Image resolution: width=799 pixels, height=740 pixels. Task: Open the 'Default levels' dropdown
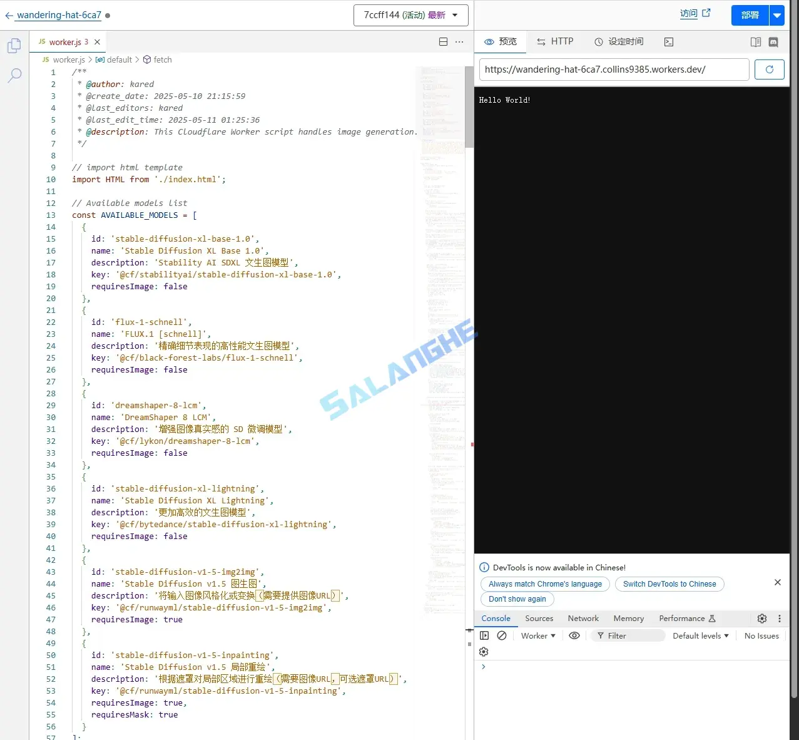pyautogui.click(x=700, y=635)
